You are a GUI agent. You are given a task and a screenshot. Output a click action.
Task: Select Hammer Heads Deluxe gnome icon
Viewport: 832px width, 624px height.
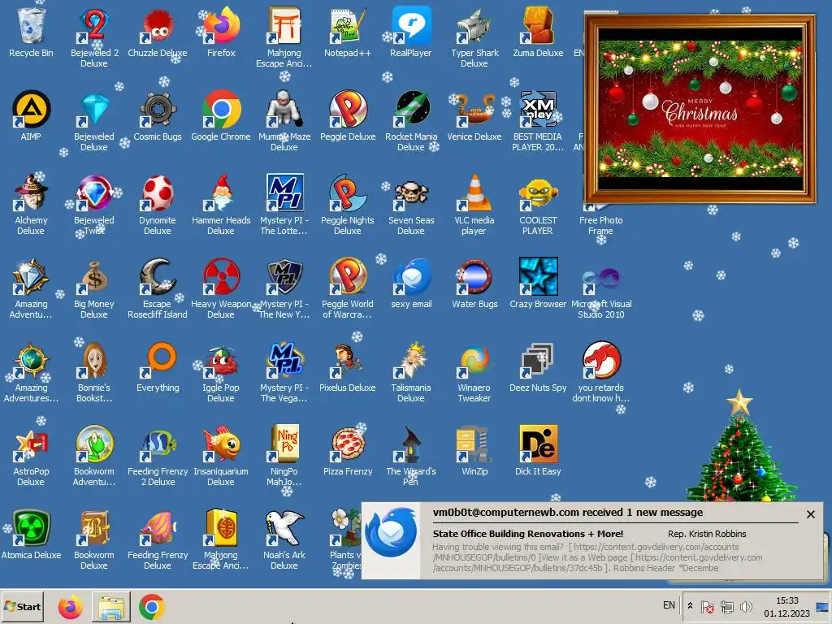tap(221, 204)
